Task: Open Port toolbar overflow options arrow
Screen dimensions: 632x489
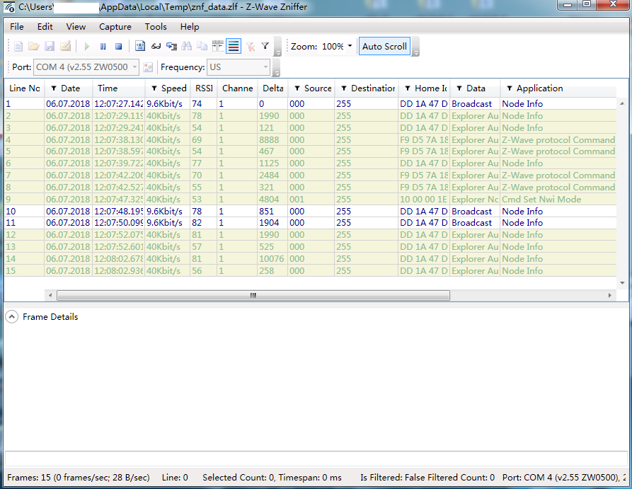Action: pos(276,68)
